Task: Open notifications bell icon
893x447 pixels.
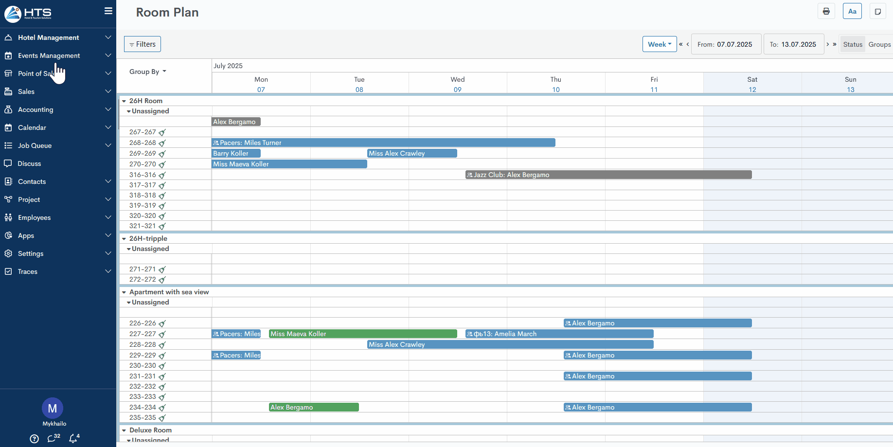Action: tap(73, 439)
